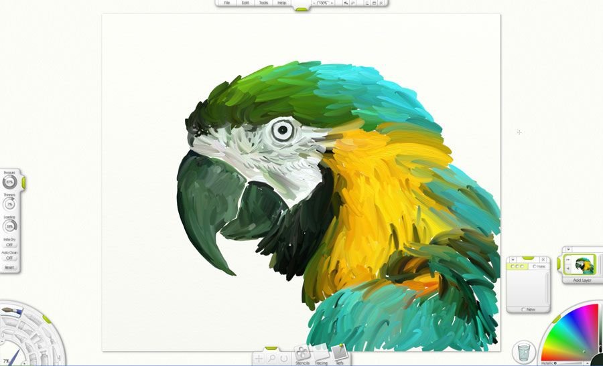Undo the last brush stroke
Viewport: 603px width, 366px height.
pyautogui.click(x=346, y=3)
